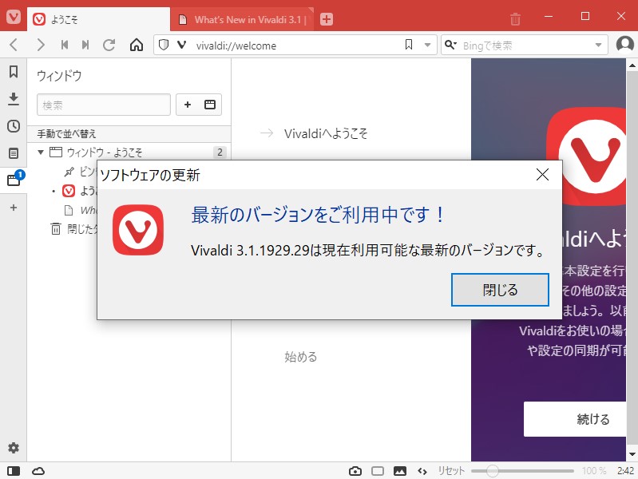
Task: Choose search engine via magnifier icon
Action: pos(450,45)
